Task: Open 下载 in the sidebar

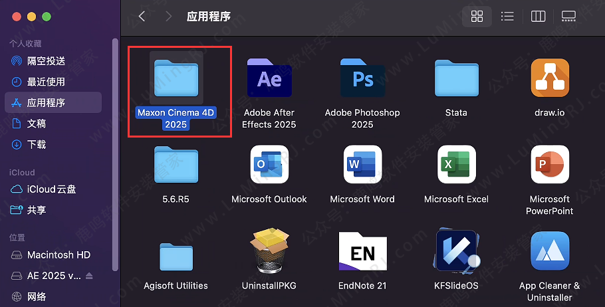Action: (x=53, y=145)
